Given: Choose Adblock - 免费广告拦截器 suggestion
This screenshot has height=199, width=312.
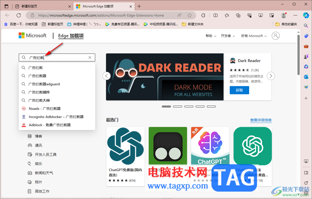Looking at the screenshot, I should pyautogui.click(x=57, y=125).
